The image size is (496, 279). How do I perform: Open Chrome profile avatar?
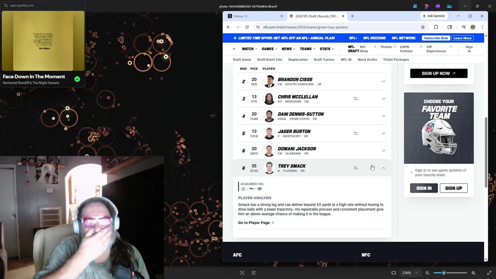(473, 27)
